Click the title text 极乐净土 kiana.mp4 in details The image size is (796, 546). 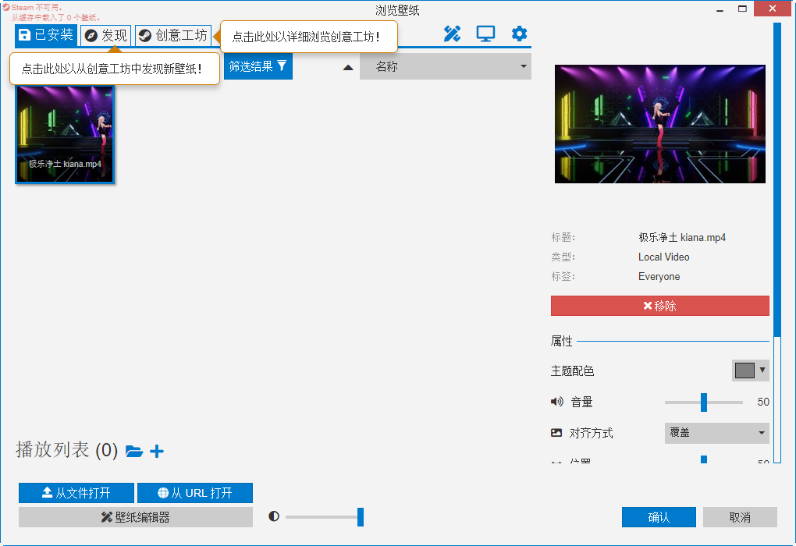(x=682, y=237)
